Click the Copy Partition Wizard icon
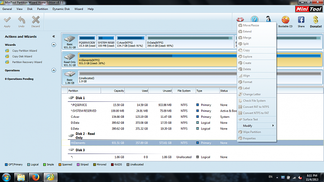The image size is (324, 182). click(x=7, y=50)
